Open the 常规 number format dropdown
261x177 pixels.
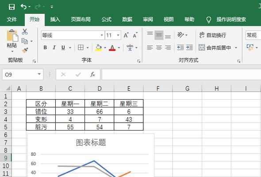[253, 35]
